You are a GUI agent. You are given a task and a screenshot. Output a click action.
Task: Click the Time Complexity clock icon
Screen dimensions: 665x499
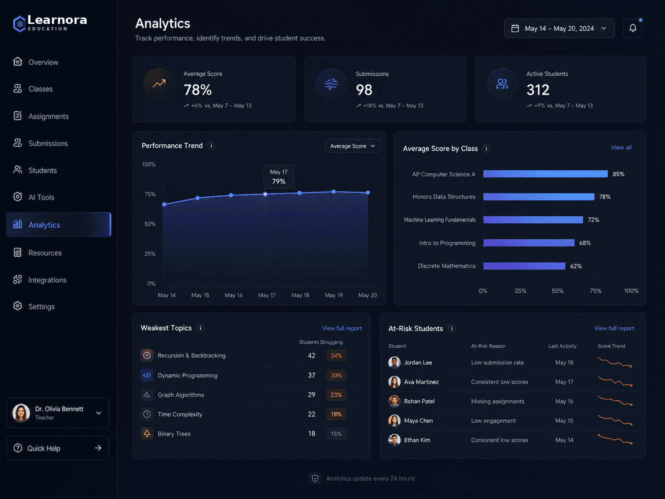pos(147,414)
